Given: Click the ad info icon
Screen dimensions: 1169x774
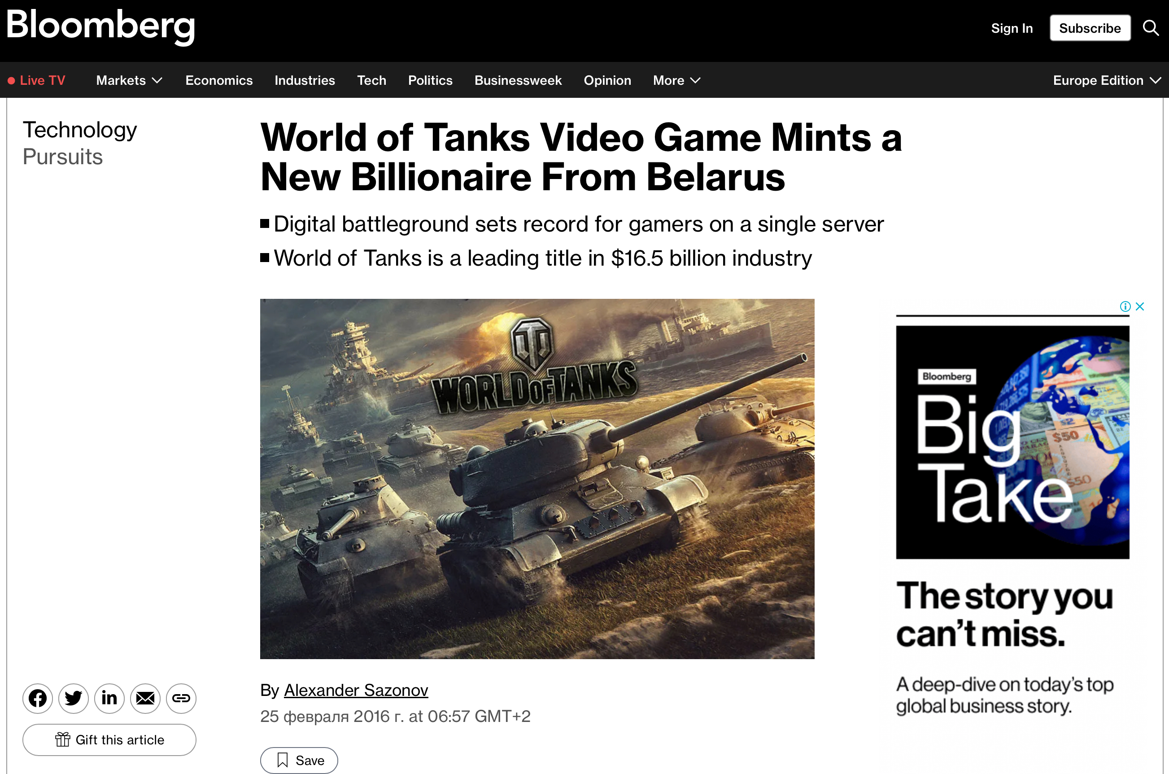Looking at the screenshot, I should coord(1125,306).
